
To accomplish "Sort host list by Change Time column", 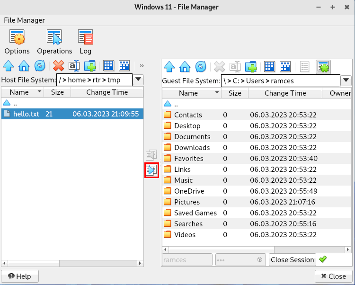I will (107, 92).
